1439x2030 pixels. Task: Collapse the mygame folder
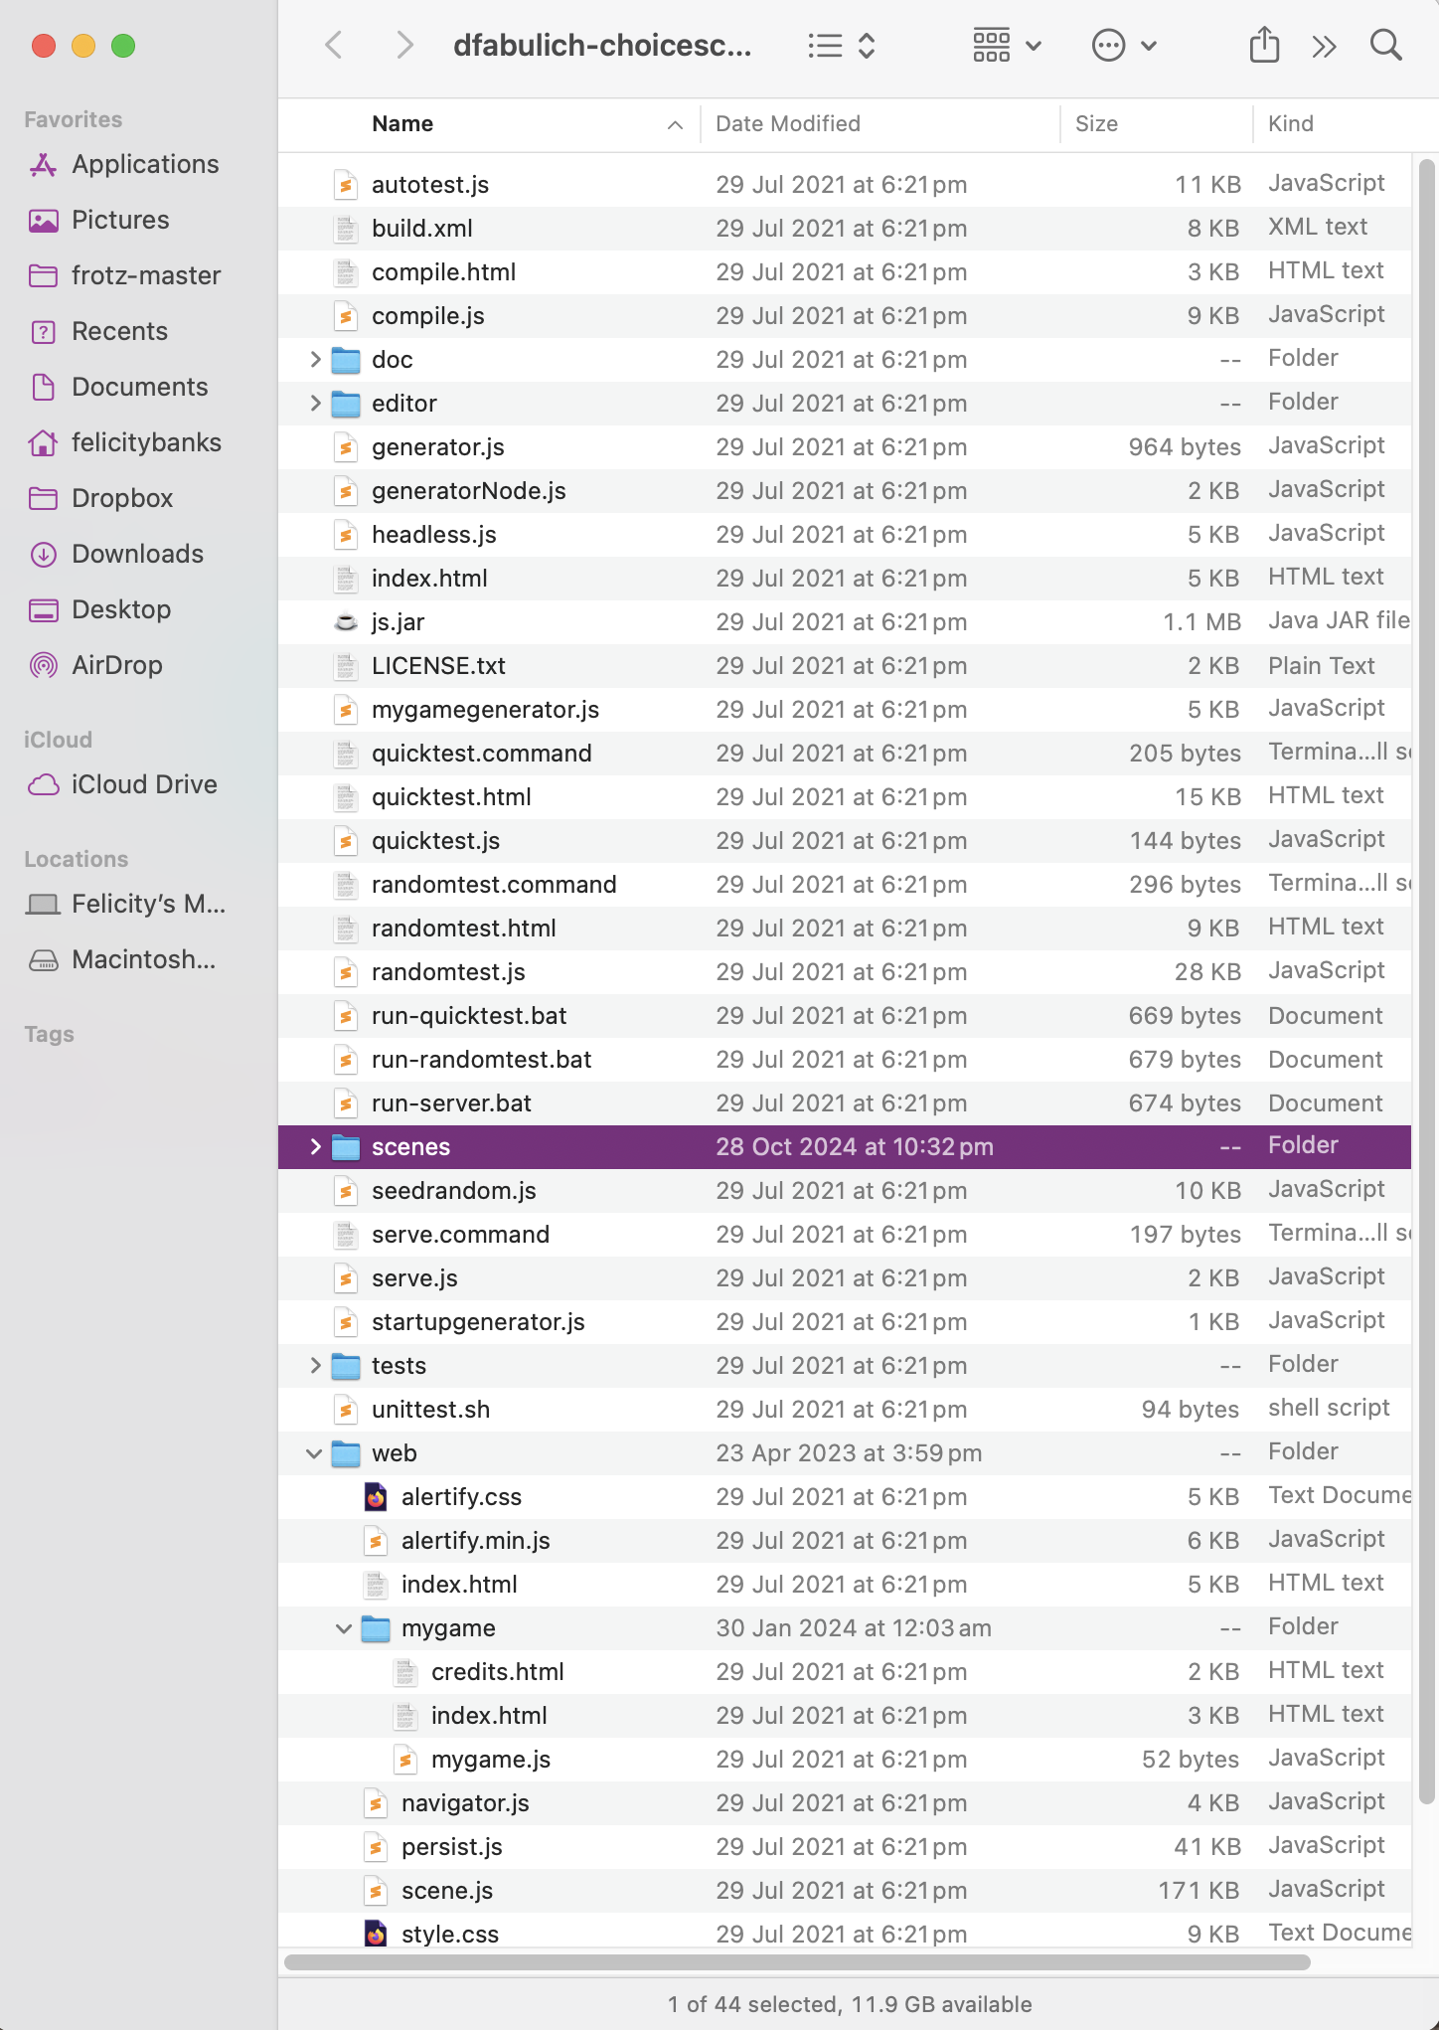click(x=344, y=1628)
